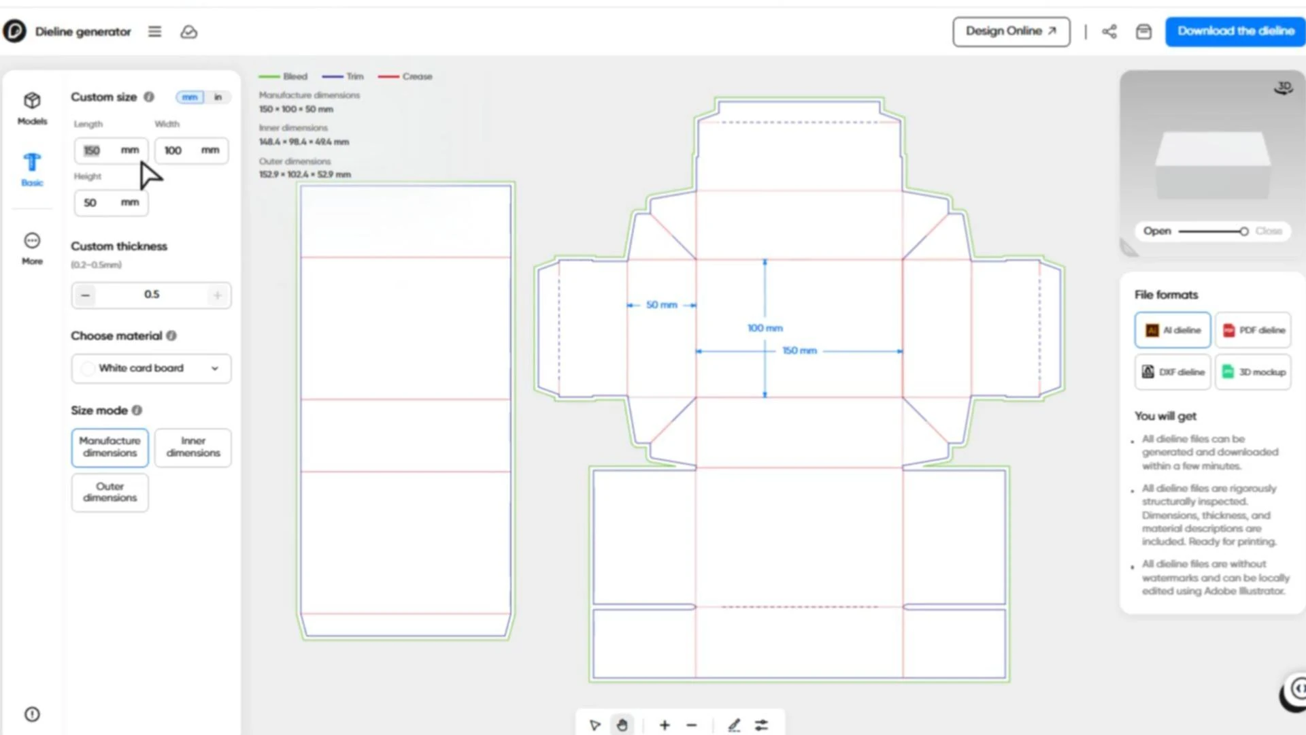This screenshot has height=735, width=1306.
Task: Click the cloud save icon
Action: [188, 31]
